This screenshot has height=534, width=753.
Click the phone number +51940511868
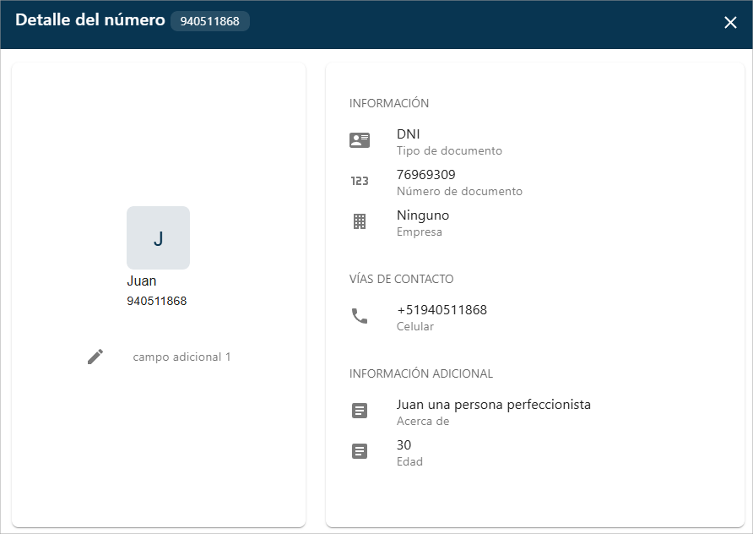click(x=442, y=309)
